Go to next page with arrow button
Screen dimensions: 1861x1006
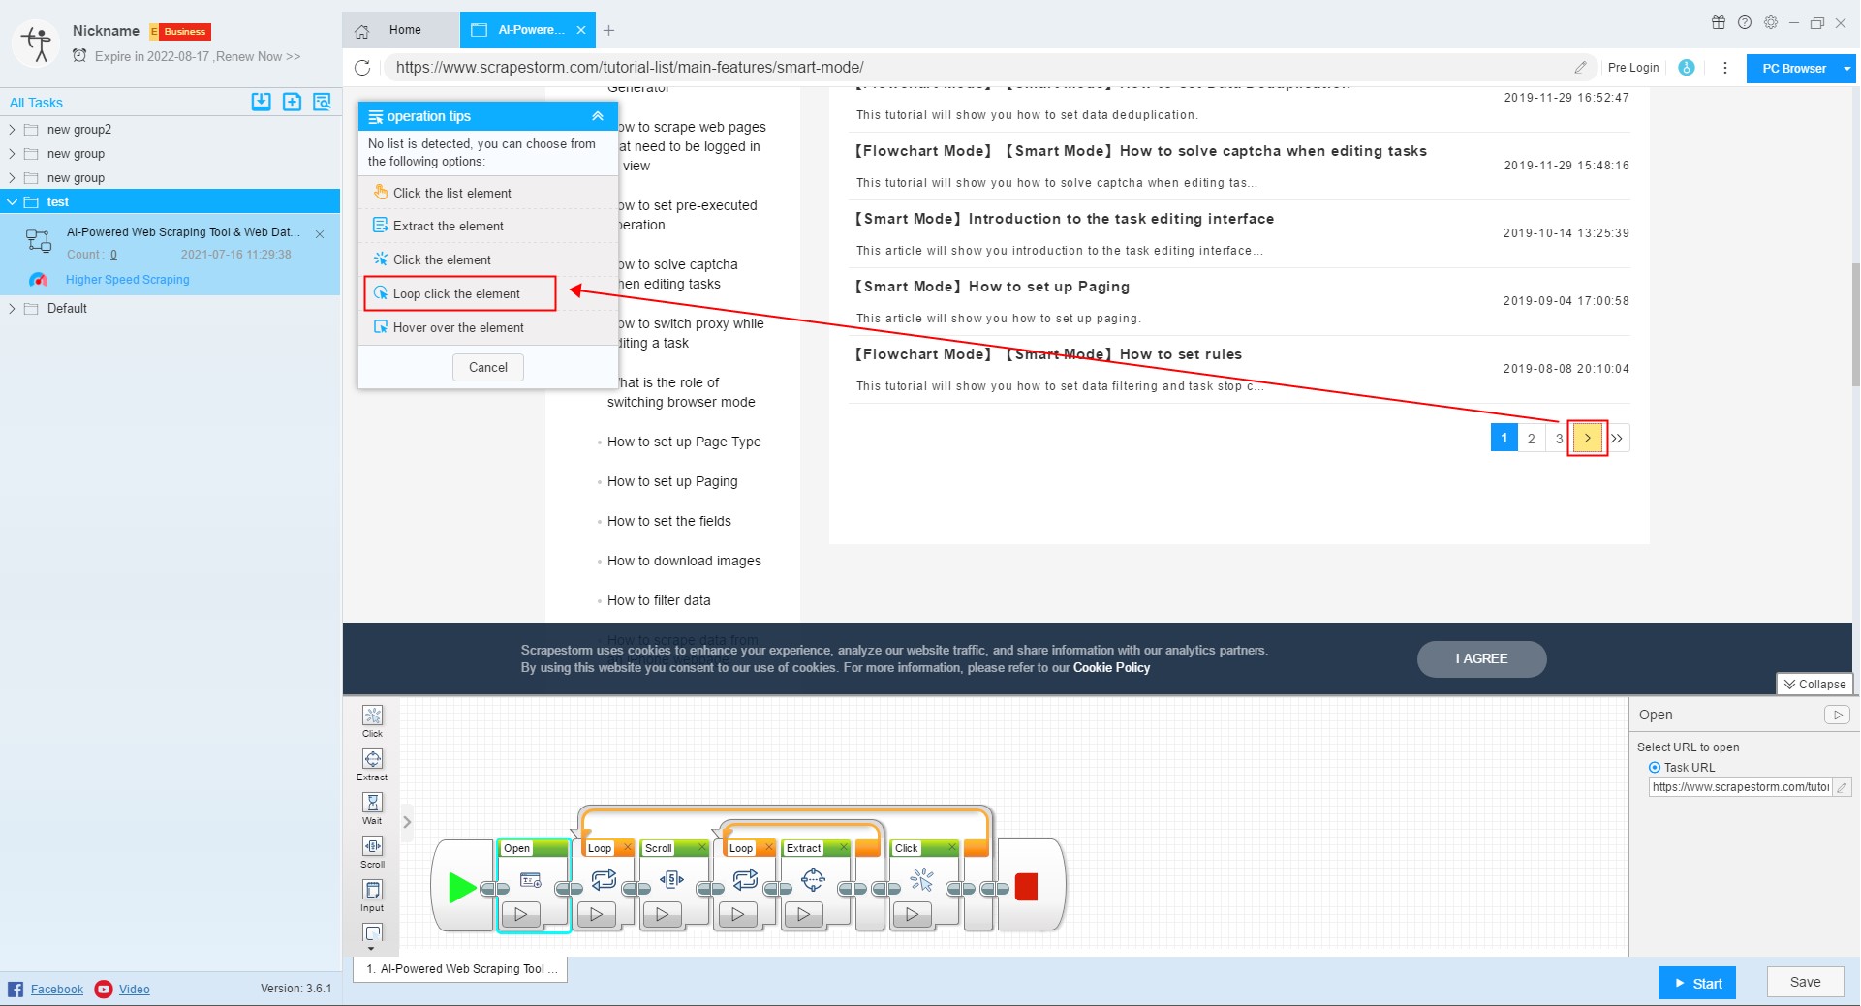pos(1587,438)
